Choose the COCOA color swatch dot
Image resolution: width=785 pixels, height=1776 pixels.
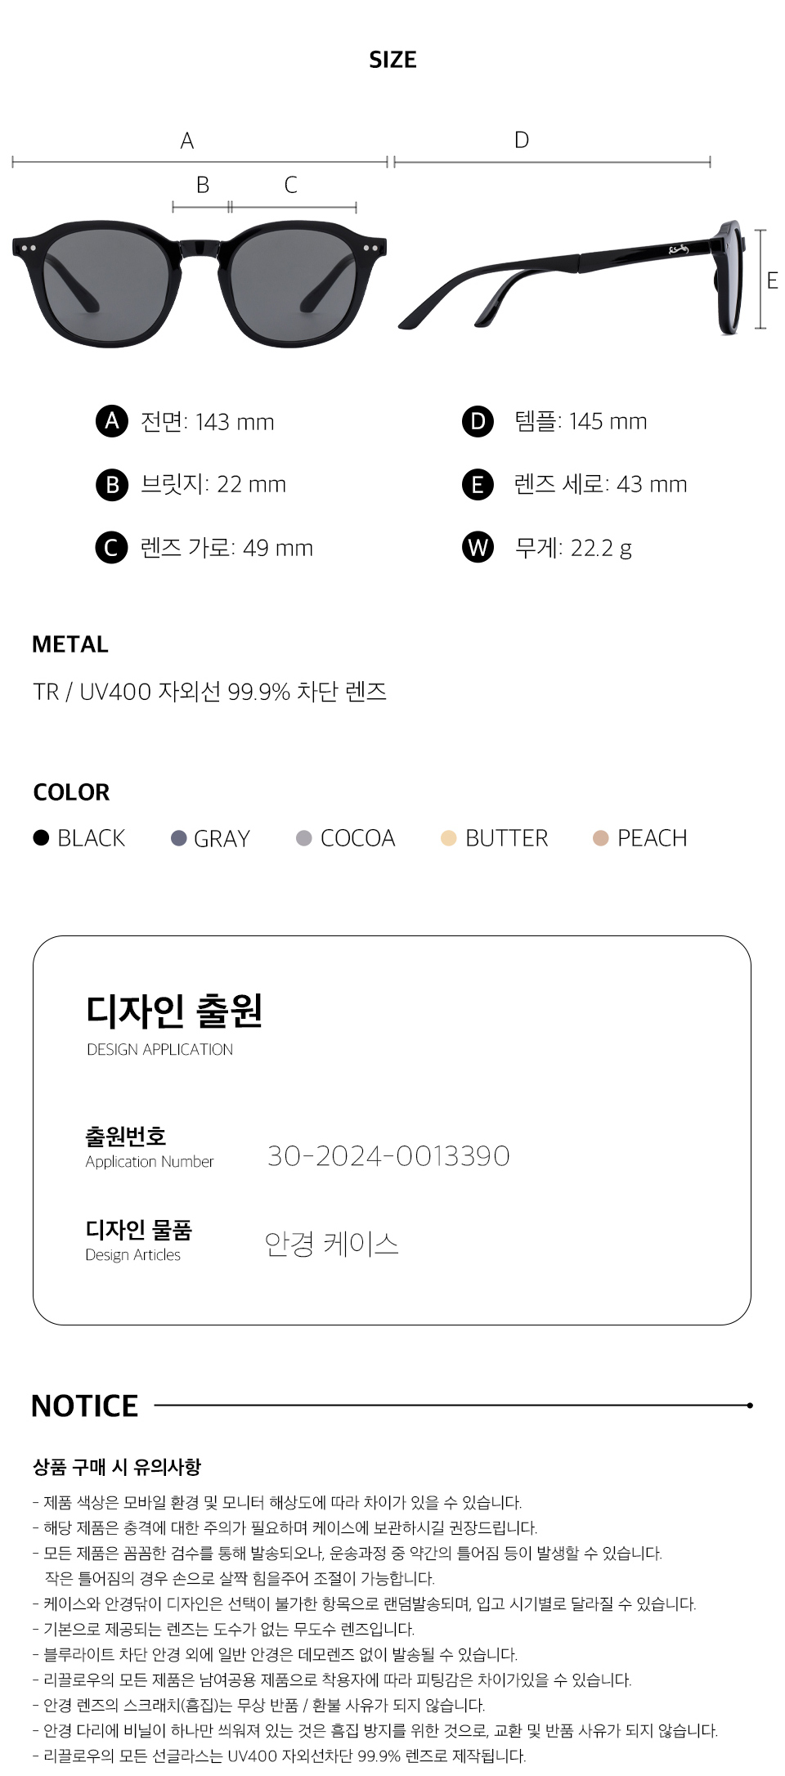tap(304, 838)
